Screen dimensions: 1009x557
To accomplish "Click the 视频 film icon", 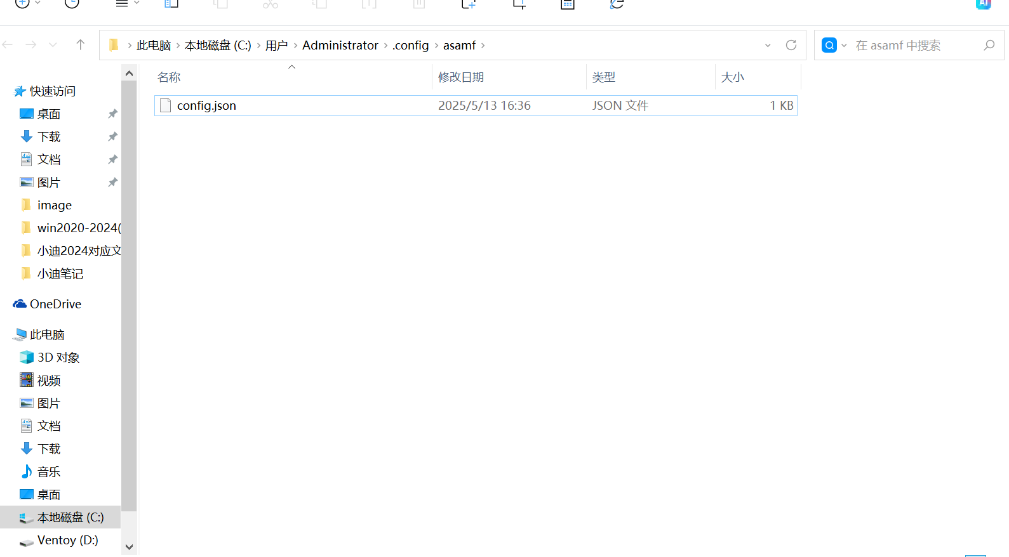I will pos(27,380).
